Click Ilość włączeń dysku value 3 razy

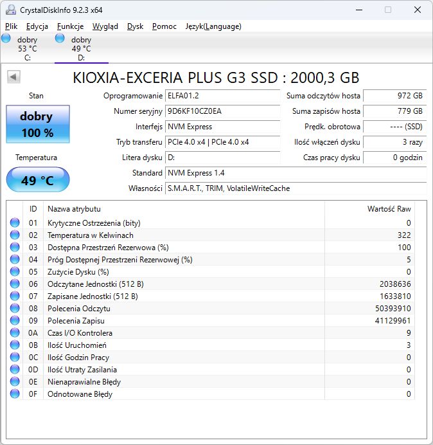pyautogui.click(x=394, y=142)
